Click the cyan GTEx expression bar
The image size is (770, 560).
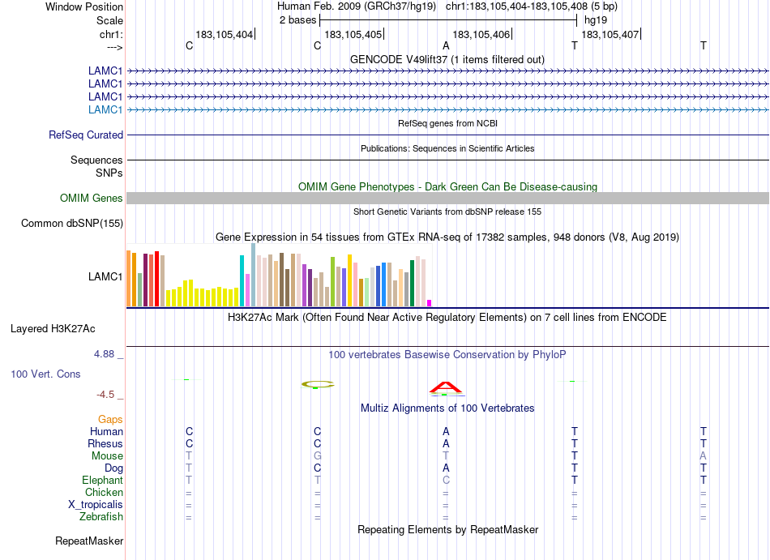[x=242, y=280]
